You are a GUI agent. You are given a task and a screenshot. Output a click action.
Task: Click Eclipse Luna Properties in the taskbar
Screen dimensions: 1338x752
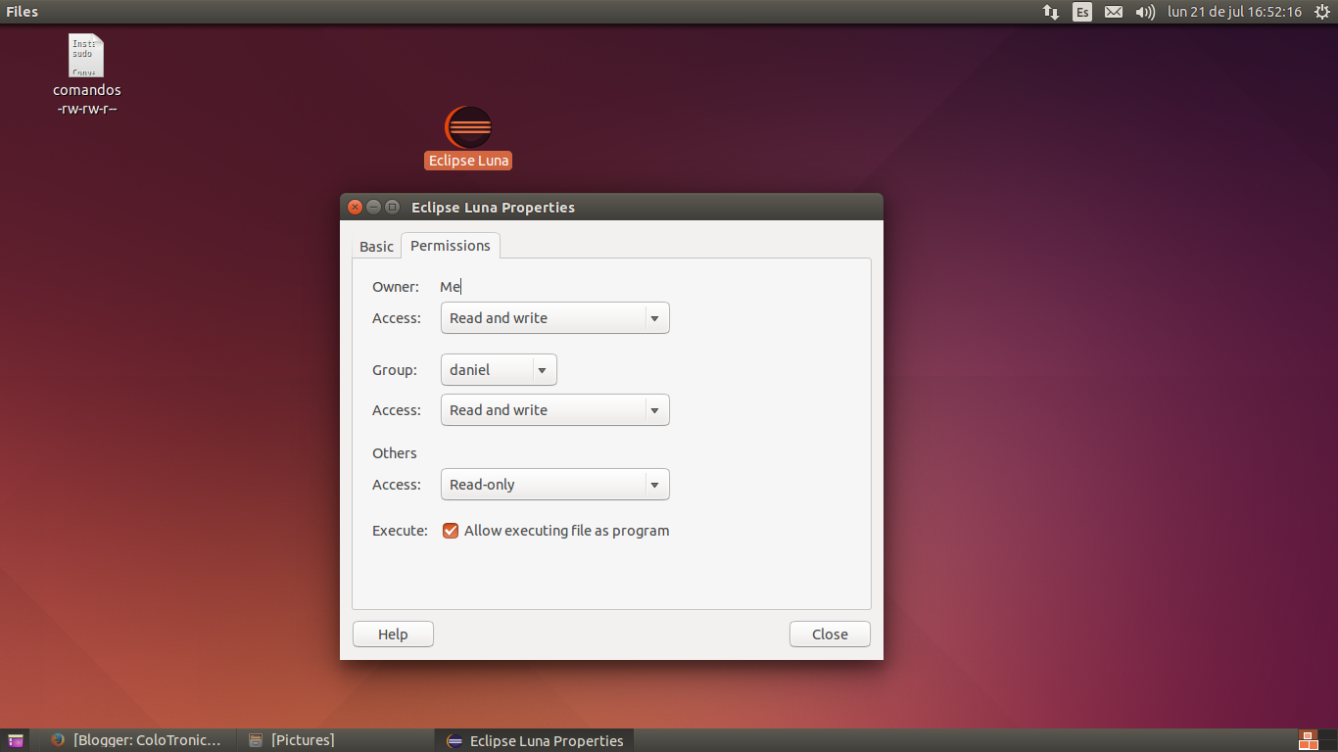[x=535, y=740]
